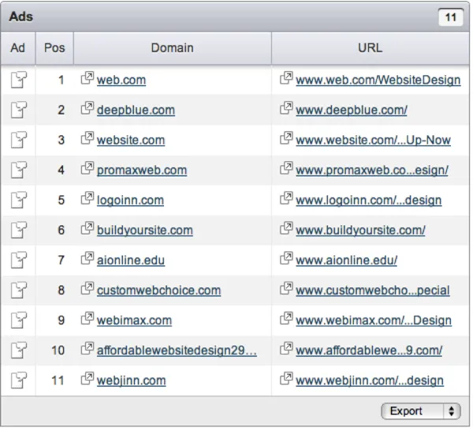This screenshot has width=473, height=428.
Task: Click the ad preview icon for position 1
Action: click(x=18, y=80)
